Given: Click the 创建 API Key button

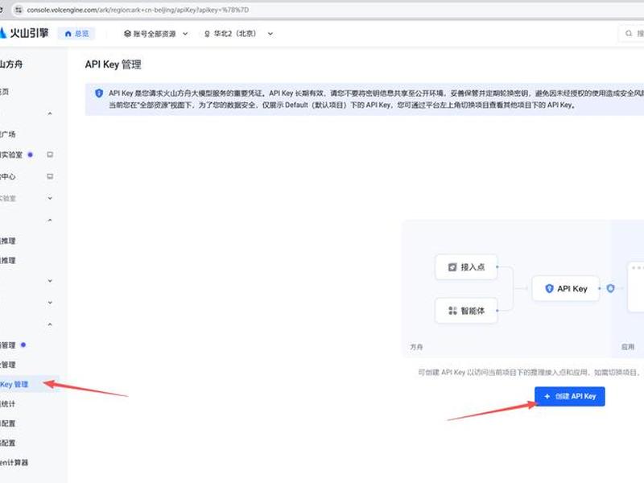Looking at the screenshot, I should (570, 396).
